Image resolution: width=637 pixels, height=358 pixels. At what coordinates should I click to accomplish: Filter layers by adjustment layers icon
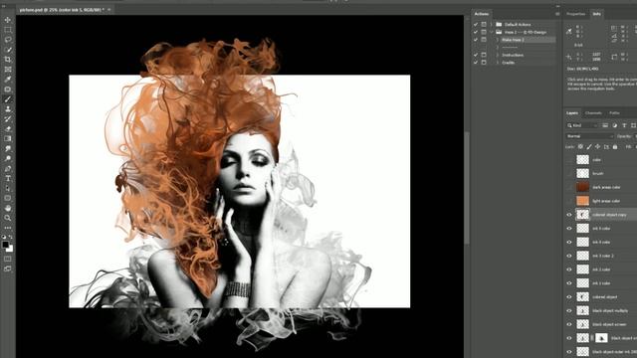pos(615,125)
